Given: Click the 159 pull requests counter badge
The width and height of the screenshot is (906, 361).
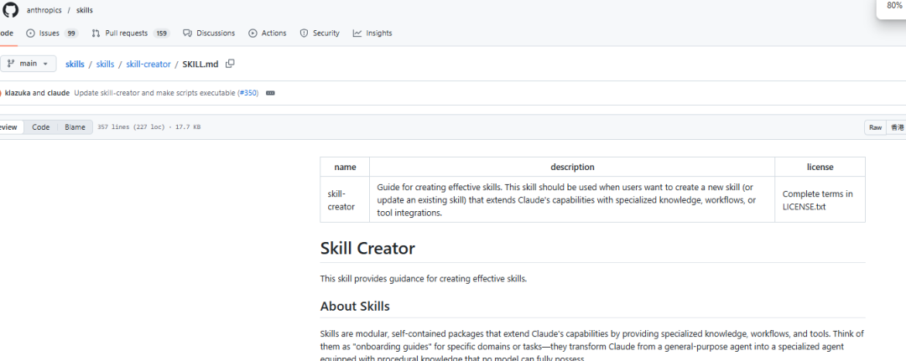Looking at the screenshot, I should [x=161, y=34].
